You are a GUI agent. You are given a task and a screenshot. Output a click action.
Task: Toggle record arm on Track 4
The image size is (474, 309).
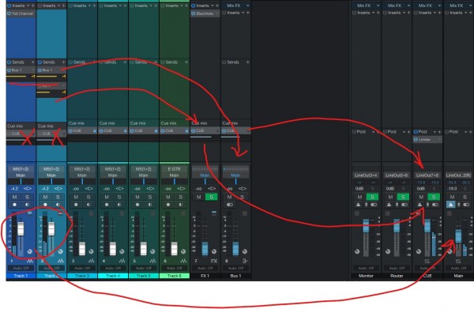click(107, 205)
